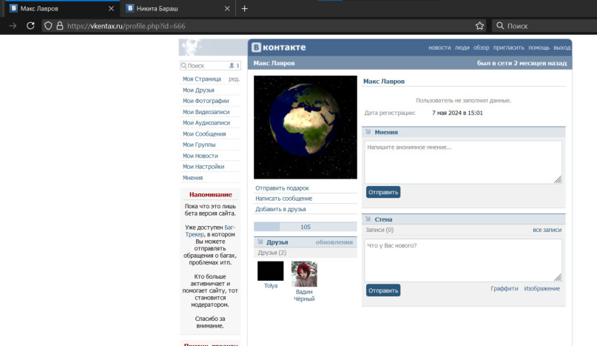597x346 pixels.
Task: Click the Граффити link
Action: [x=504, y=288]
